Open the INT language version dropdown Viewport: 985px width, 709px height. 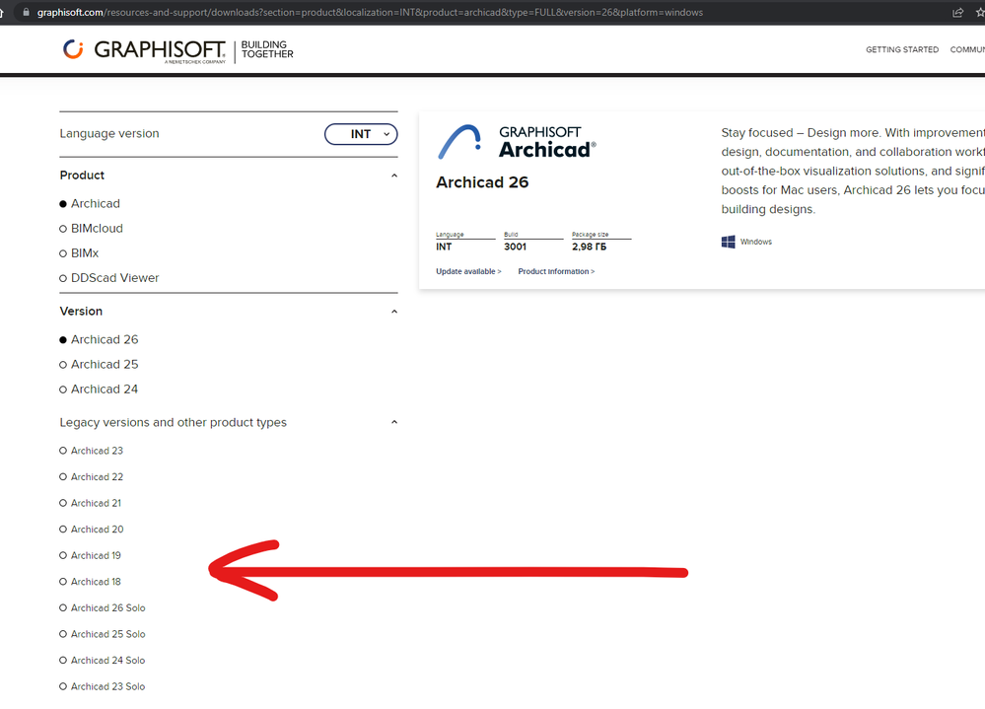pyautogui.click(x=361, y=133)
